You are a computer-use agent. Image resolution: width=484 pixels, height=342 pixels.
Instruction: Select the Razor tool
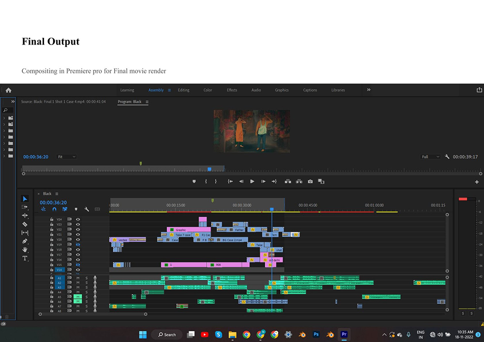point(25,224)
